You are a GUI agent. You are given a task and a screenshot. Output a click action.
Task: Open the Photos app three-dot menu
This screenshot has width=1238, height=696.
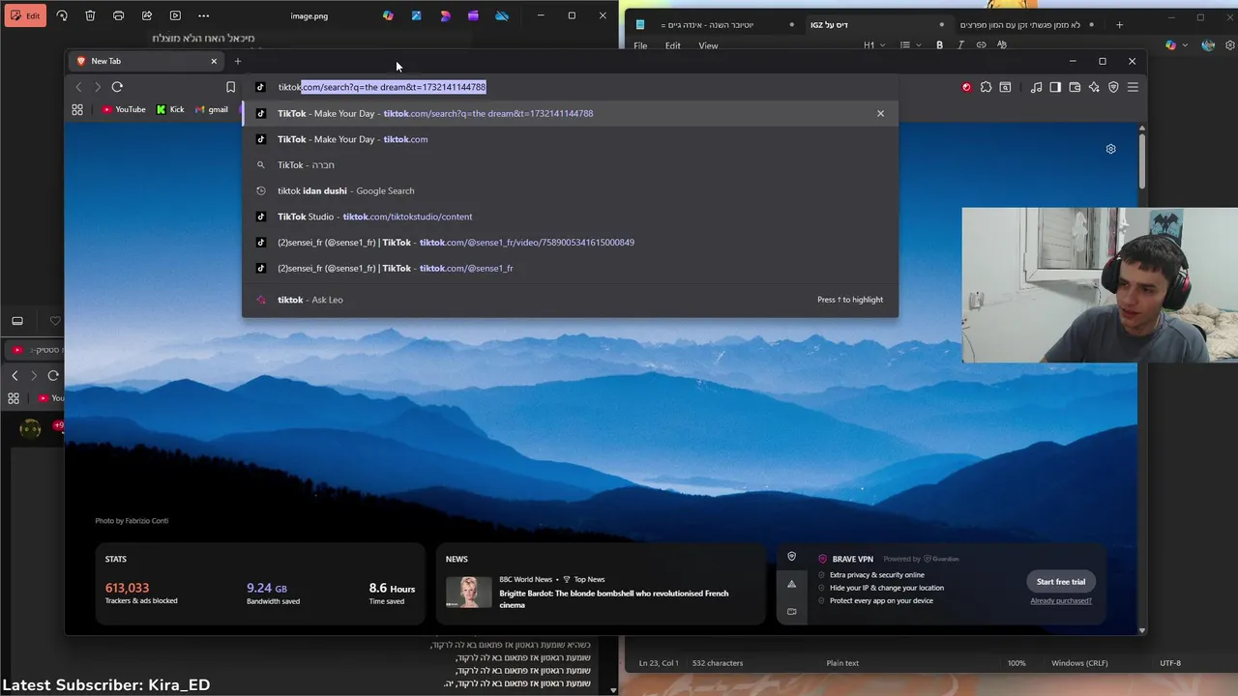click(x=203, y=15)
